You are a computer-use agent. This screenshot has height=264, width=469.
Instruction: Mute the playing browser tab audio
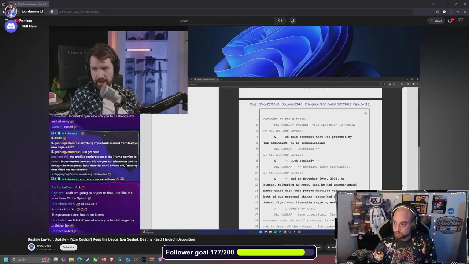[x=15, y=4]
